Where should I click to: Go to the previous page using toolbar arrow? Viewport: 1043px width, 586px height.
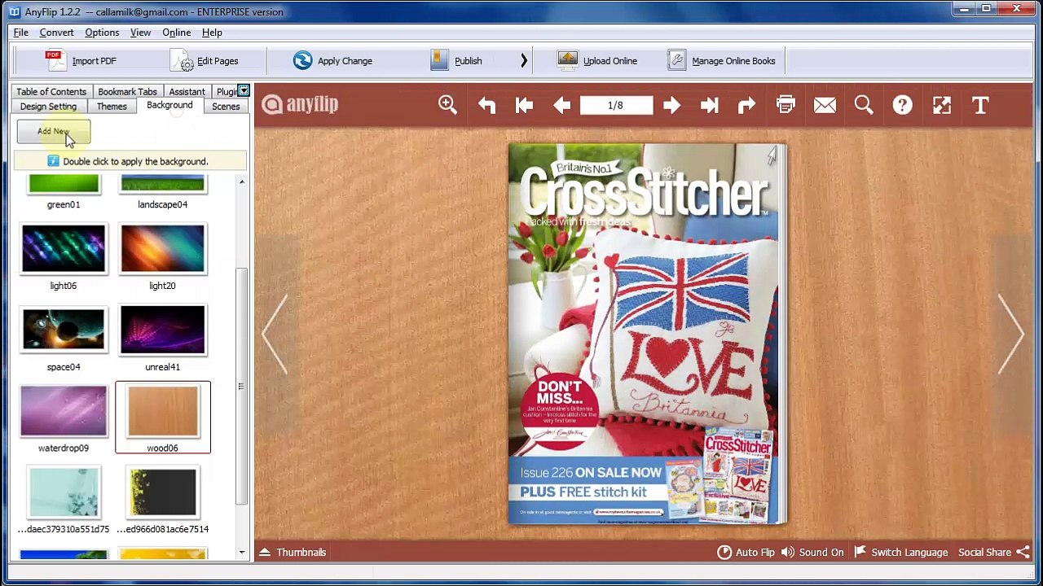pos(561,105)
